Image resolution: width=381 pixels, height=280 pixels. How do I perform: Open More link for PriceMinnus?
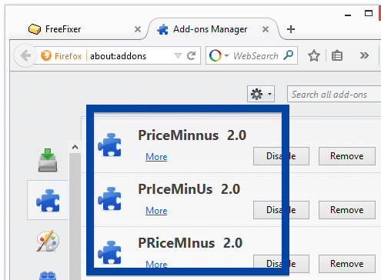click(x=156, y=157)
